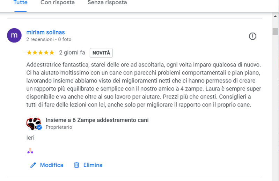Click the blue verified badge on the logo
279x181 pixels.
pyautogui.click(x=39, y=128)
